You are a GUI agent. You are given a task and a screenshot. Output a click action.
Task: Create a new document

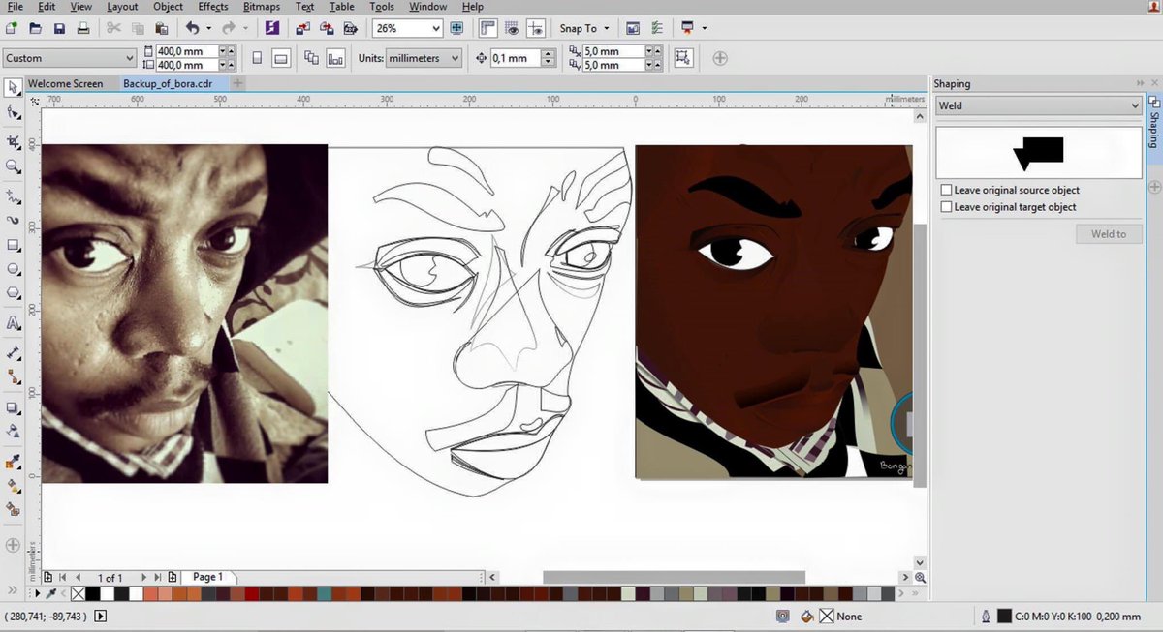(12, 28)
